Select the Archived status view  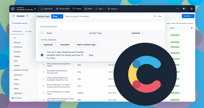coord(17,66)
